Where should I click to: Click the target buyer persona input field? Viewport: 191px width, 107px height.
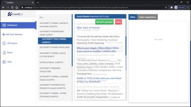(100, 56)
